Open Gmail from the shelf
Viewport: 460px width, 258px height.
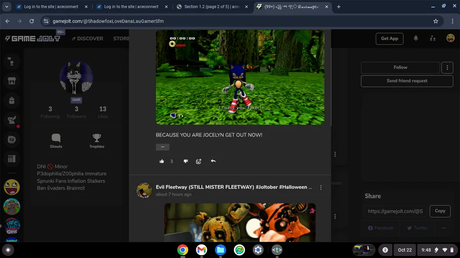coord(201,250)
